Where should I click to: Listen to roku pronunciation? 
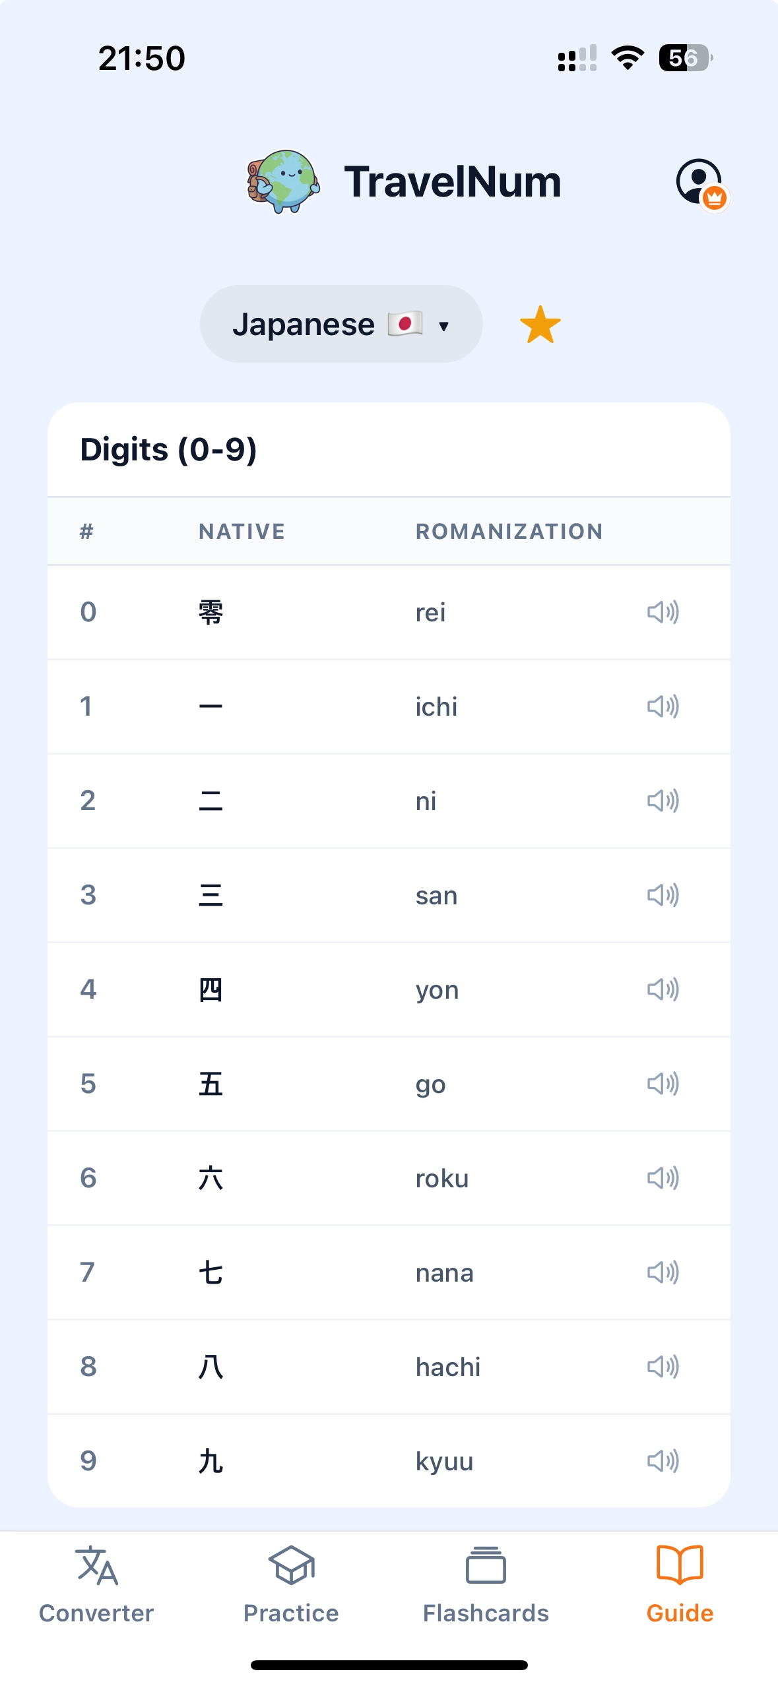point(663,1178)
